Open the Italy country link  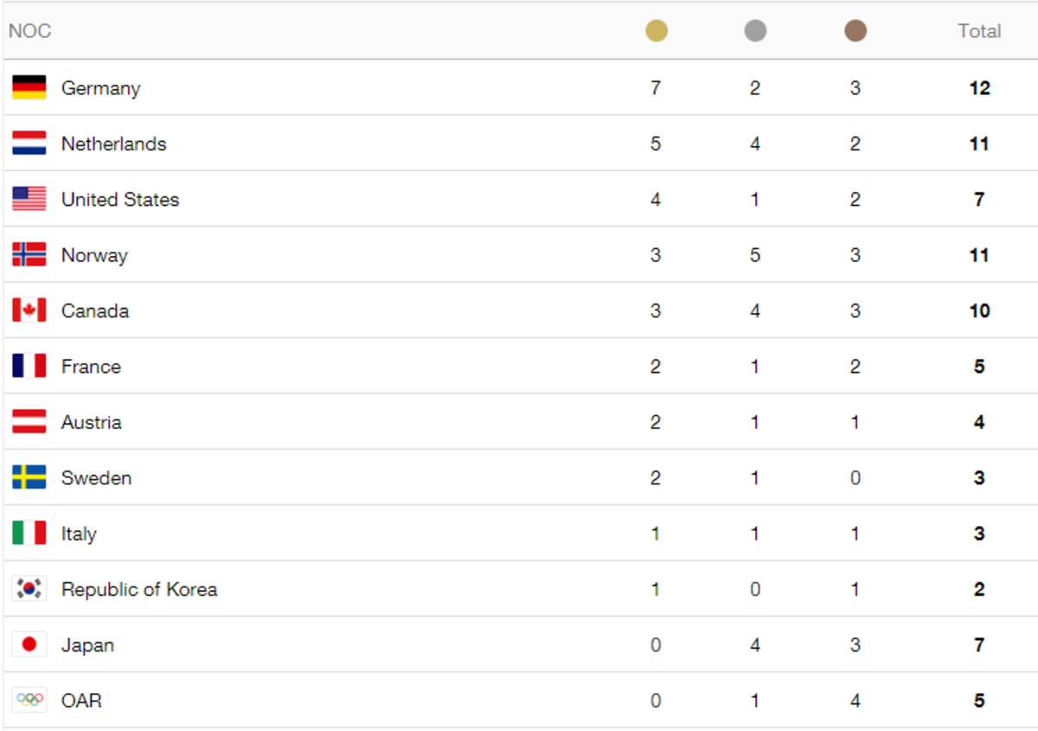[79, 534]
